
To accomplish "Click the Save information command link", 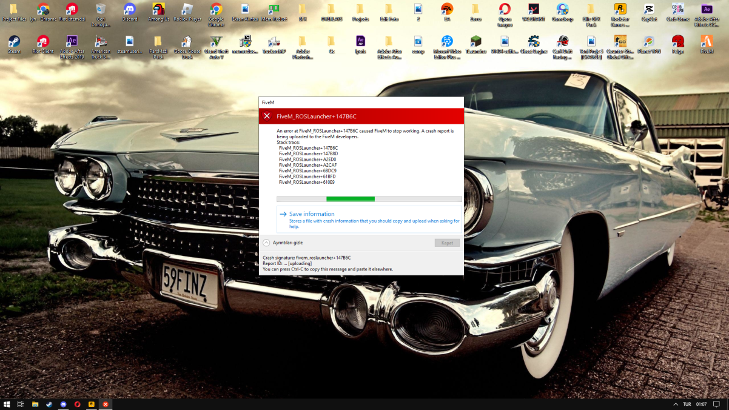I will (369, 219).
